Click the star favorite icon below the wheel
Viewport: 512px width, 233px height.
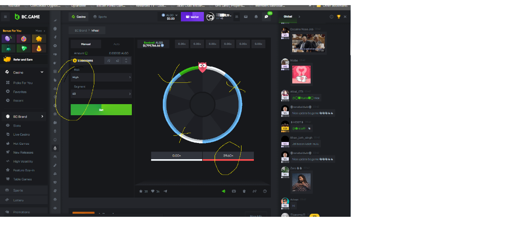tap(141, 191)
